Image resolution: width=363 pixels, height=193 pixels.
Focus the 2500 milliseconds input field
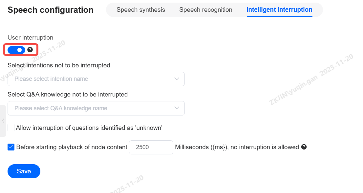click(151, 147)
